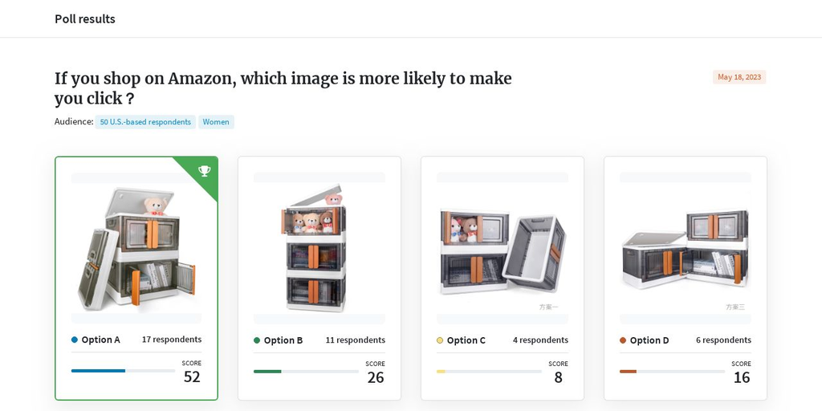This screenshot has height=411, width=822.
Task: Click Option C yellow dot
Action: tap(440, 340)
